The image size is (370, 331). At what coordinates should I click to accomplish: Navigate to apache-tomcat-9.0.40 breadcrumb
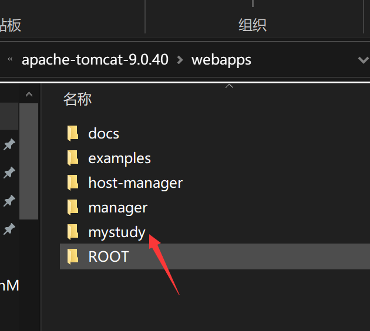(95, 60)
